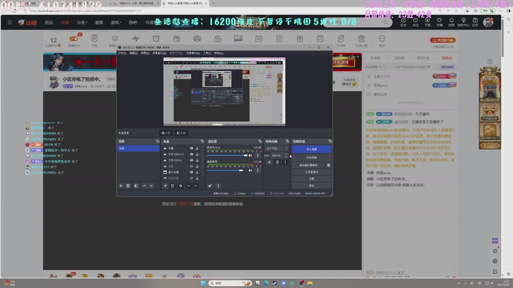Undock the OBS 场景 panel with popout icon
The width and height of the screenshot is (513, 288).
[x=157, y=141]
